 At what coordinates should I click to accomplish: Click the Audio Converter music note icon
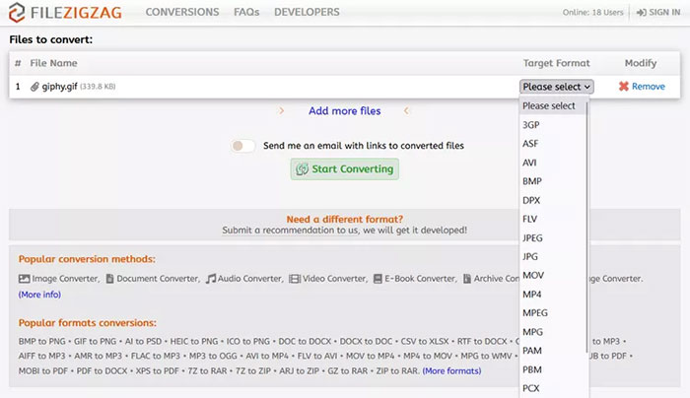[210, 279]
